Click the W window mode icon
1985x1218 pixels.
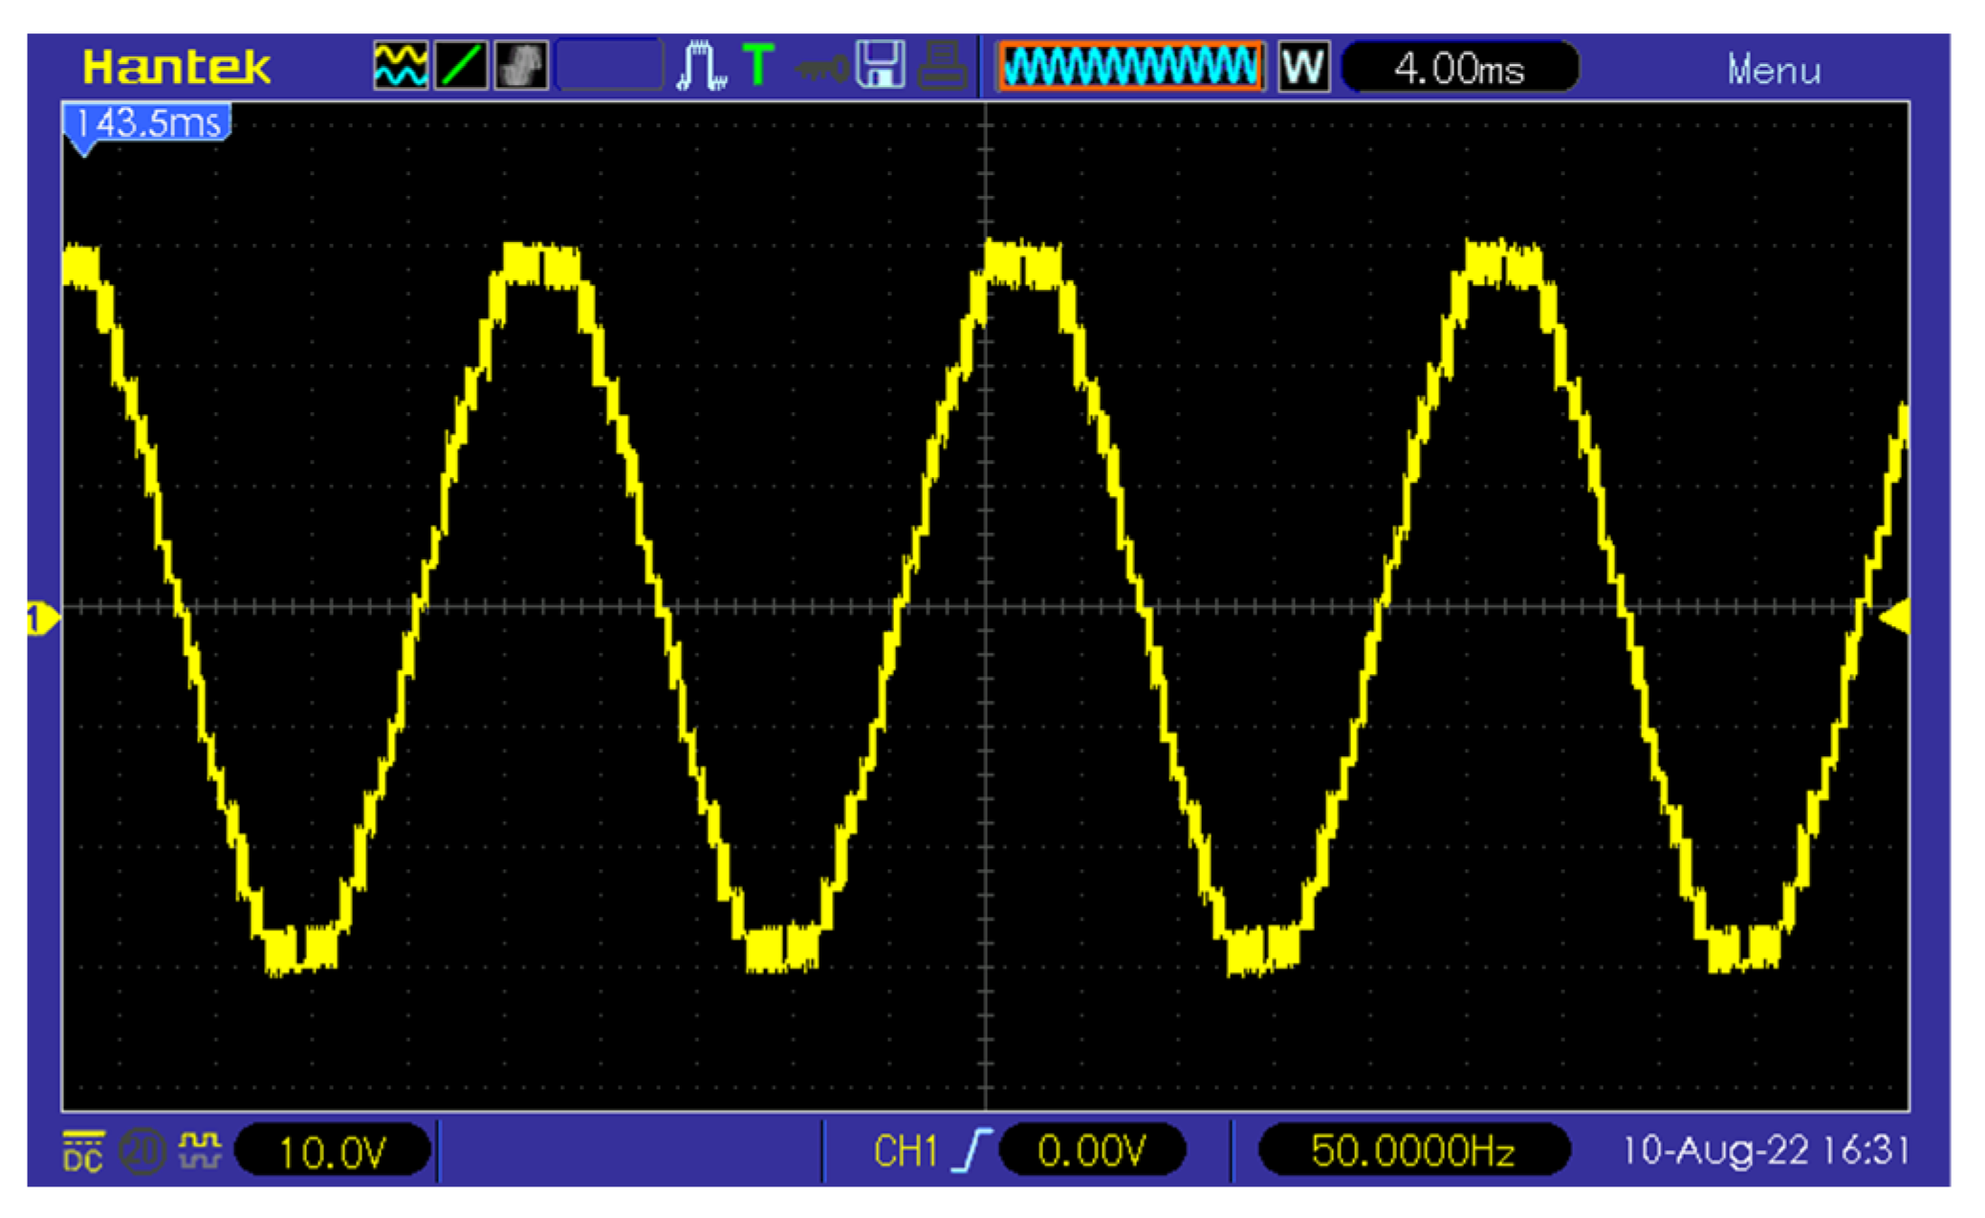[1303, 68]
